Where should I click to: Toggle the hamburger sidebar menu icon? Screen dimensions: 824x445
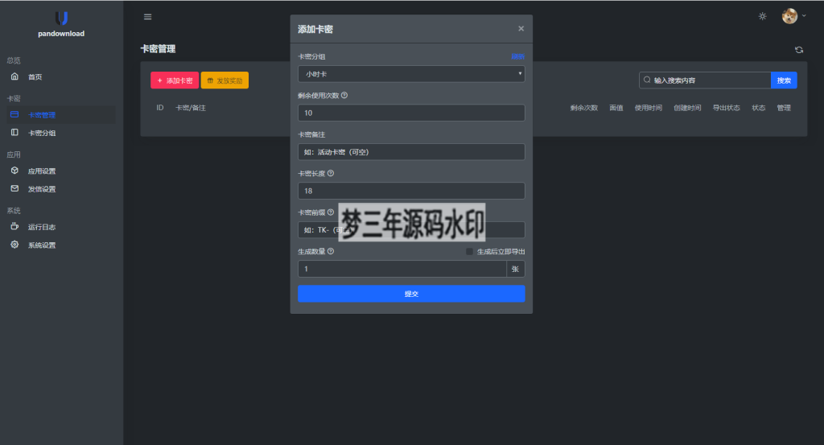point(148,17)
